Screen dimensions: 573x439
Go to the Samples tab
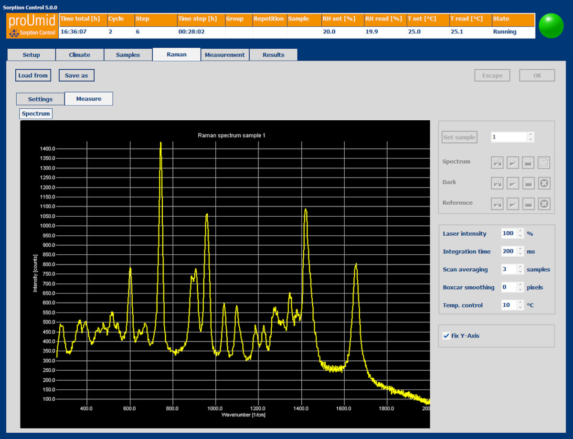[x=128, y=55]
